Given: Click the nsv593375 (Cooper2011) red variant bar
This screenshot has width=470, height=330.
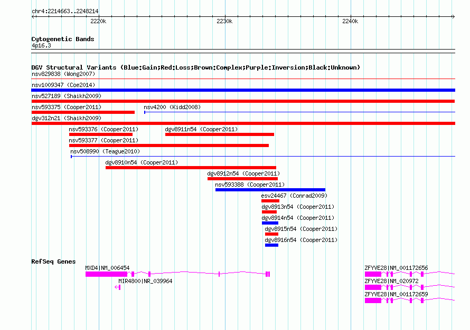Looking at the screenshot, I should 83,112.
